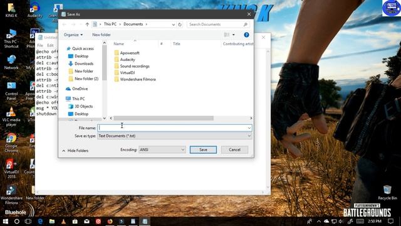Select Downloads in navigation pane

pos(81,63)
